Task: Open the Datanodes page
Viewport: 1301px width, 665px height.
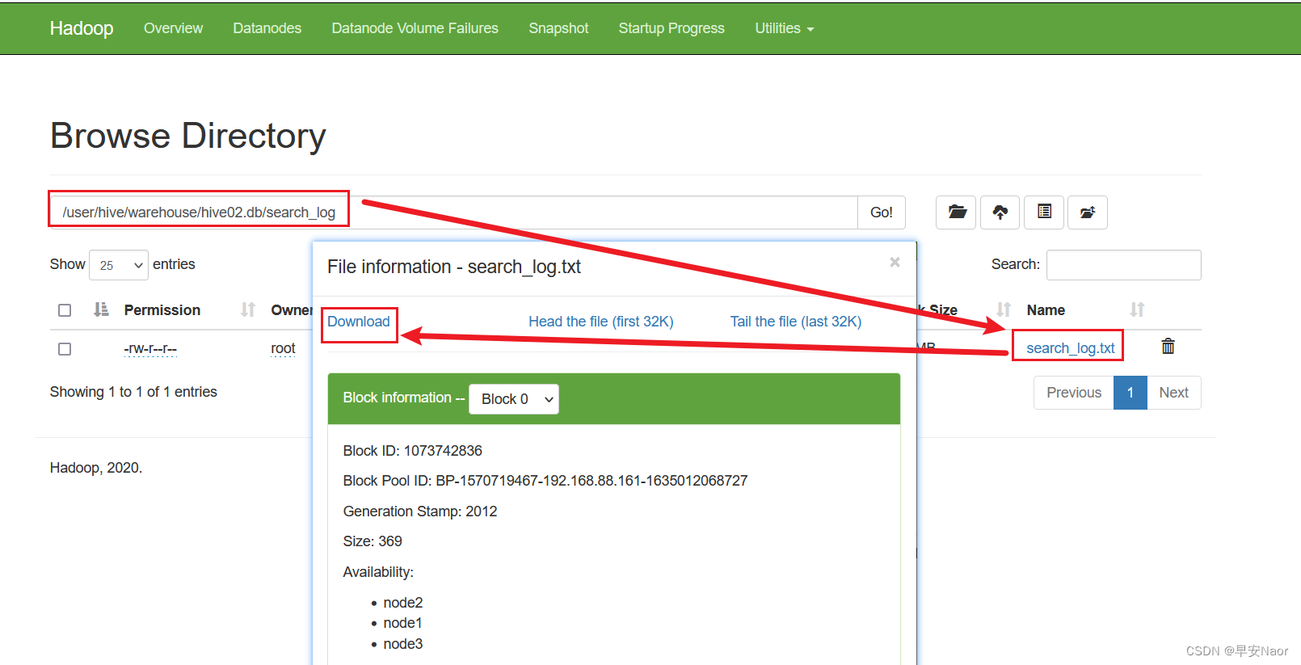Action: click(x=267, y=28)
